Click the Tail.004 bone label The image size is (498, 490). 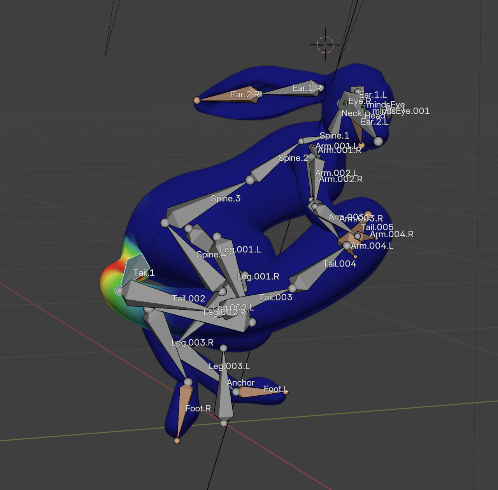pyautogui.click(x=340, y=264)
